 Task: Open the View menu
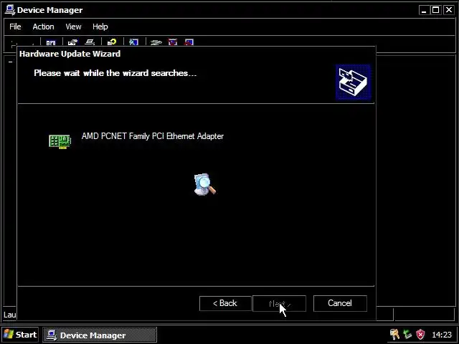pyautogui.click(x=73, y=27)
